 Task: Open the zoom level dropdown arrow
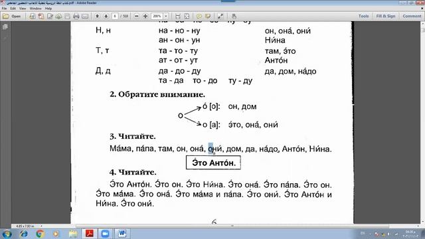click(166, 16)
